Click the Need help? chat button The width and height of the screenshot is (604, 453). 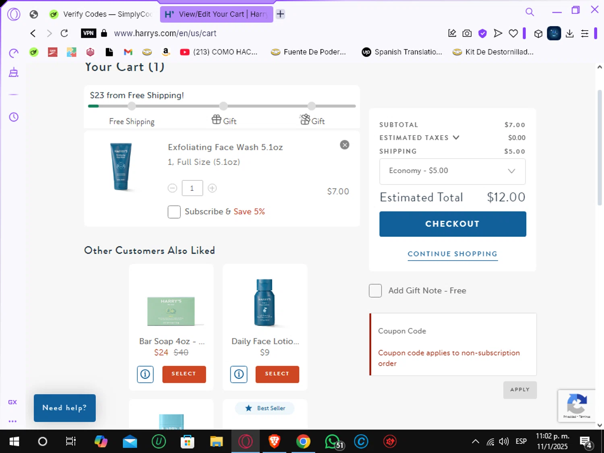click(x=65, y=408)
